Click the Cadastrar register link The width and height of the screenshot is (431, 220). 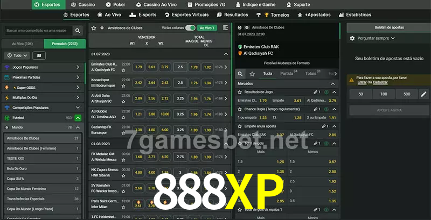(380, 82)
